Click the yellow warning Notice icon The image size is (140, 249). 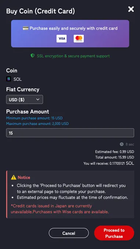click(x=14, y=177)
